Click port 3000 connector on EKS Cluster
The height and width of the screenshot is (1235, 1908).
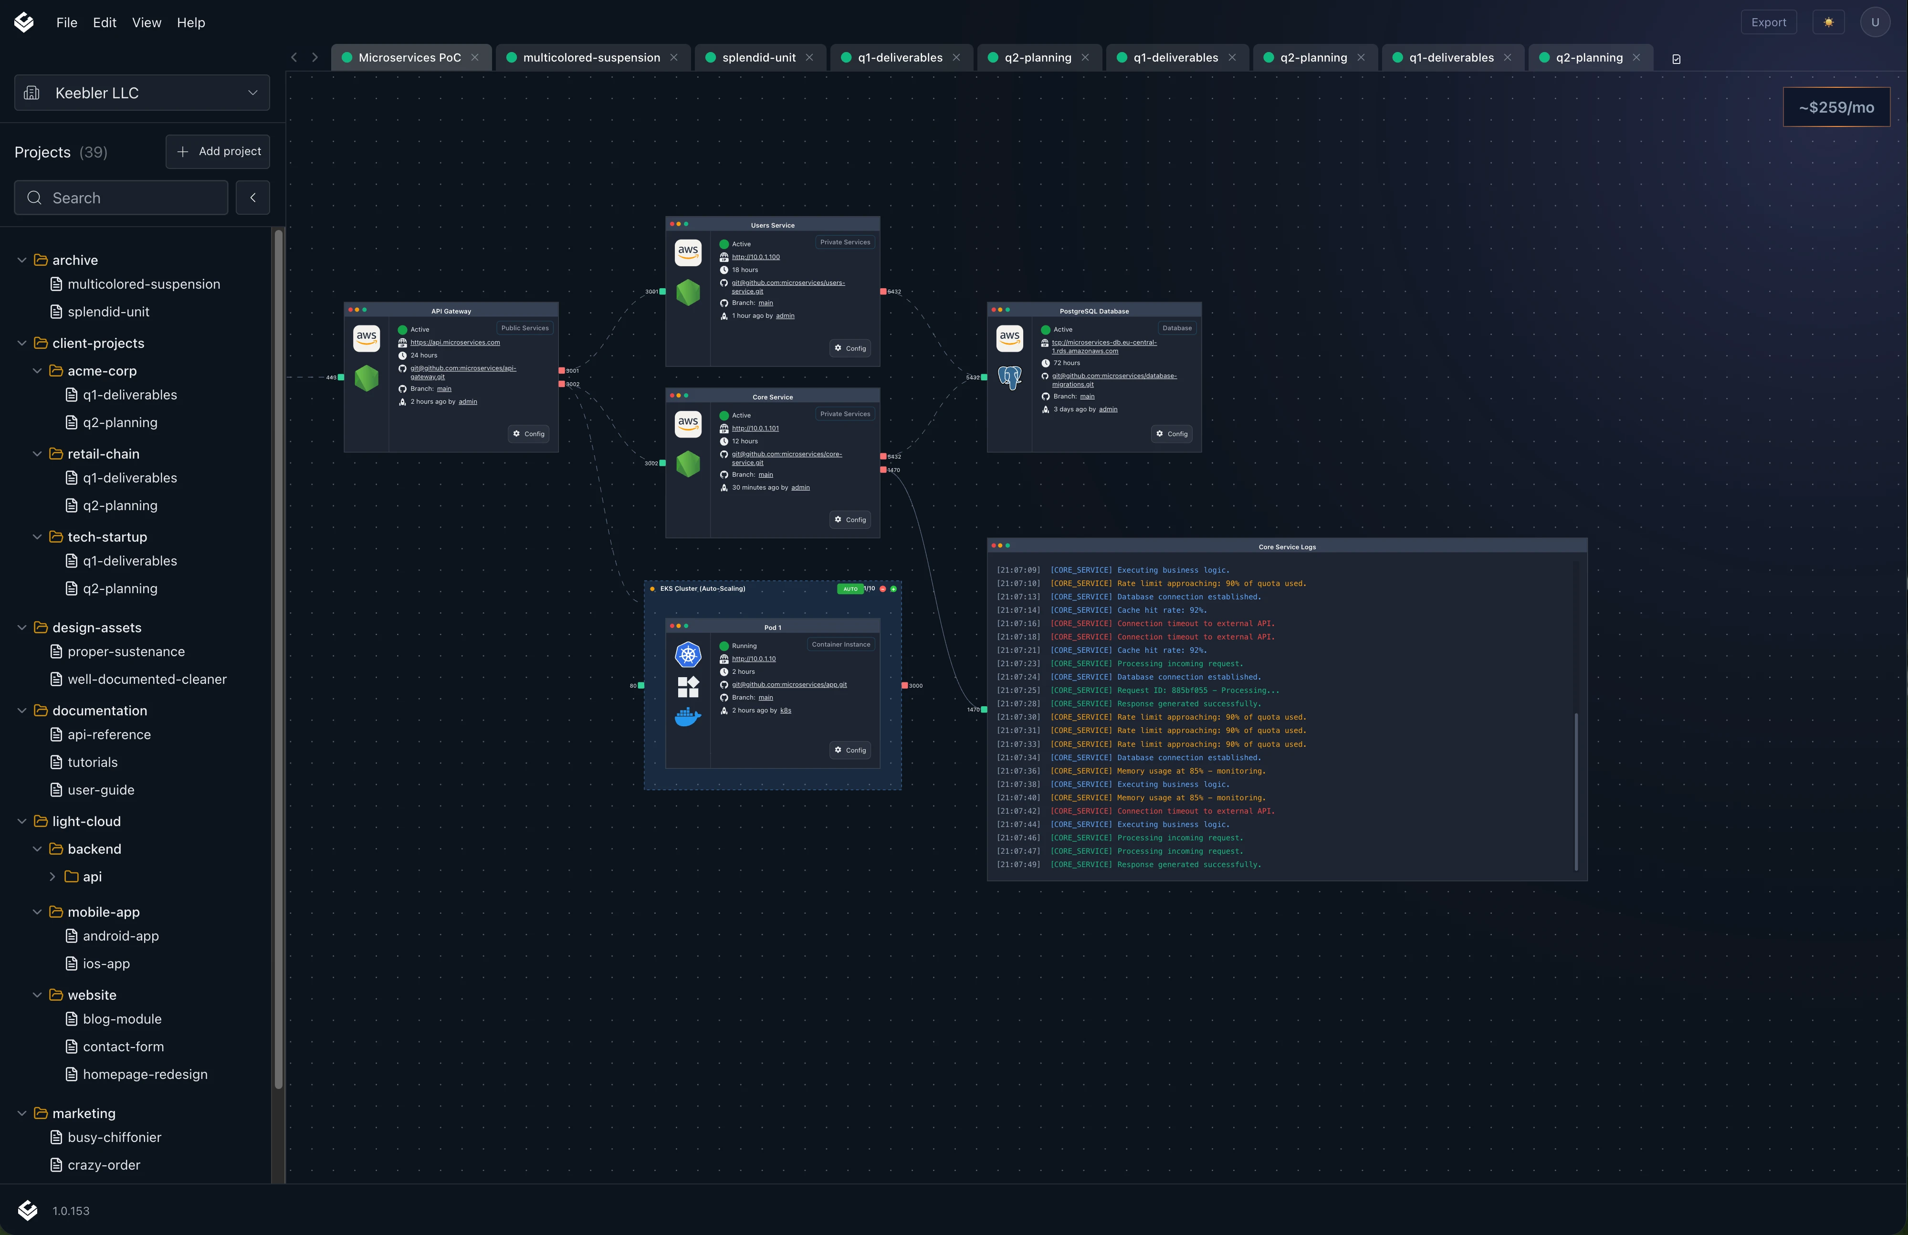[x=904, y=685]
